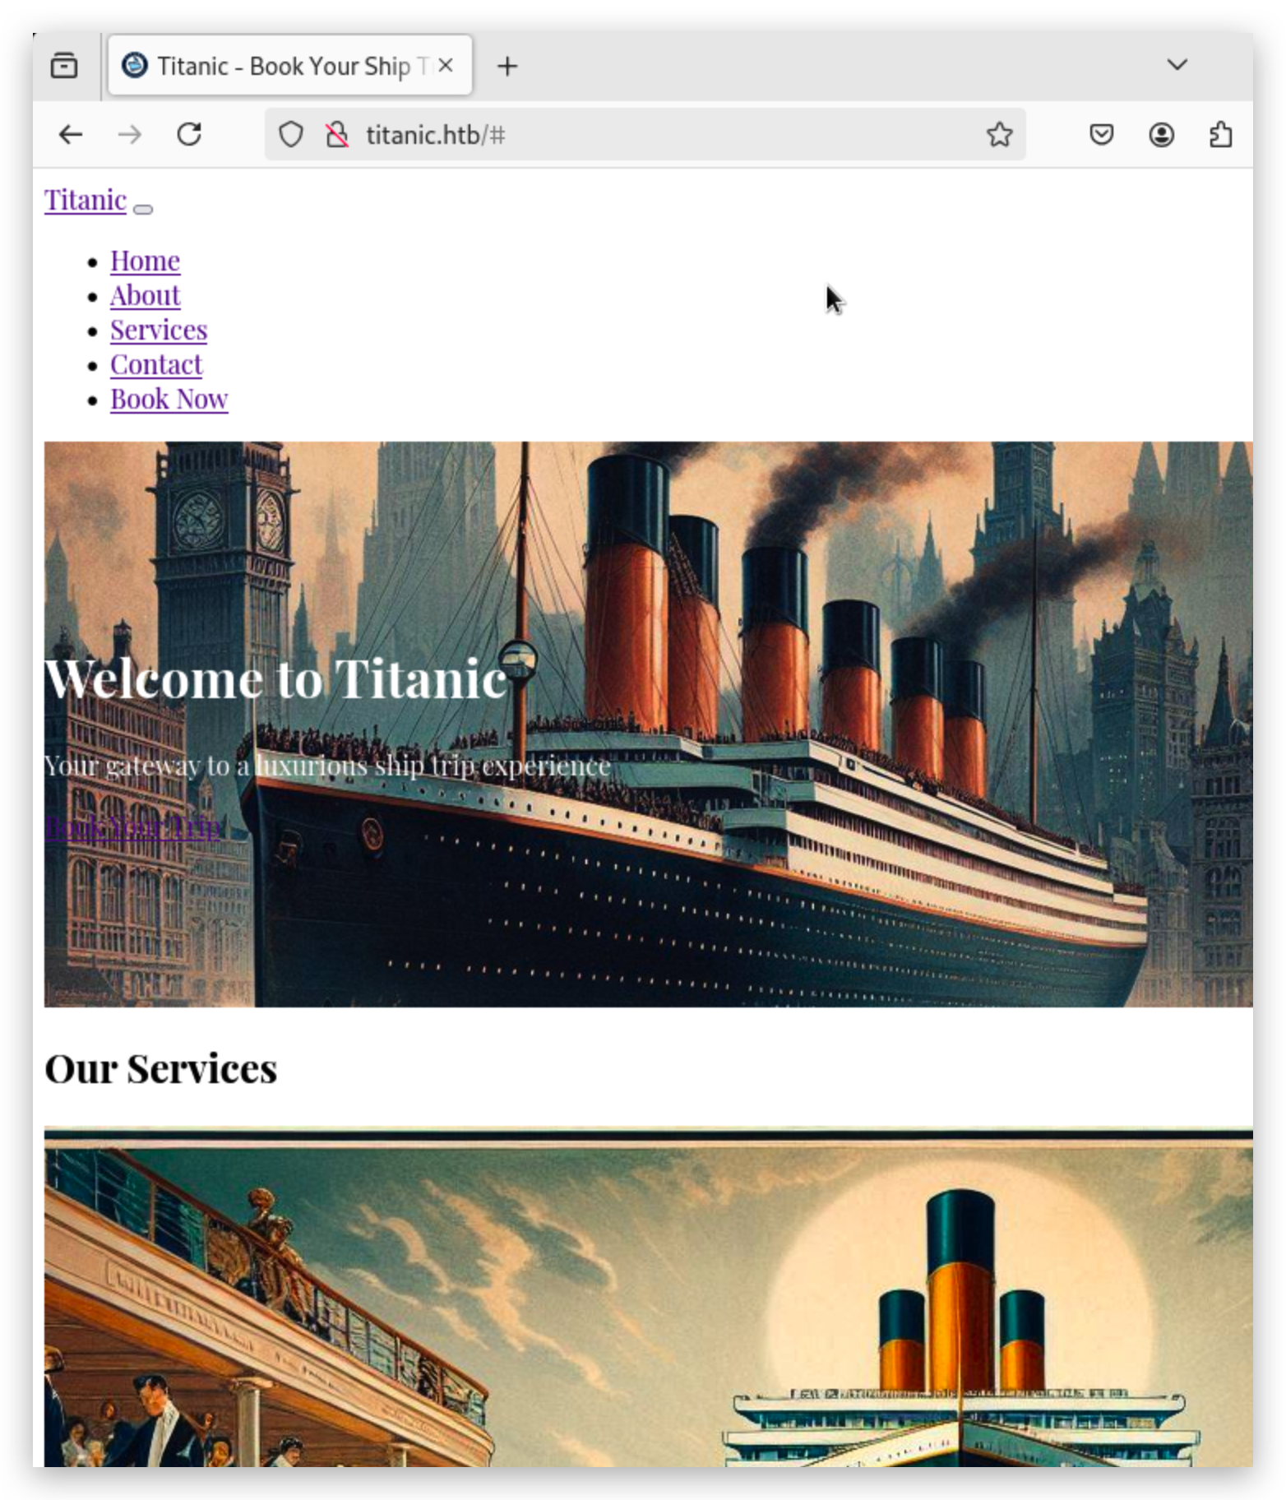Close the Titanic browser tab
This screenshot has width=1286, height=1500.
coord(446,66)
